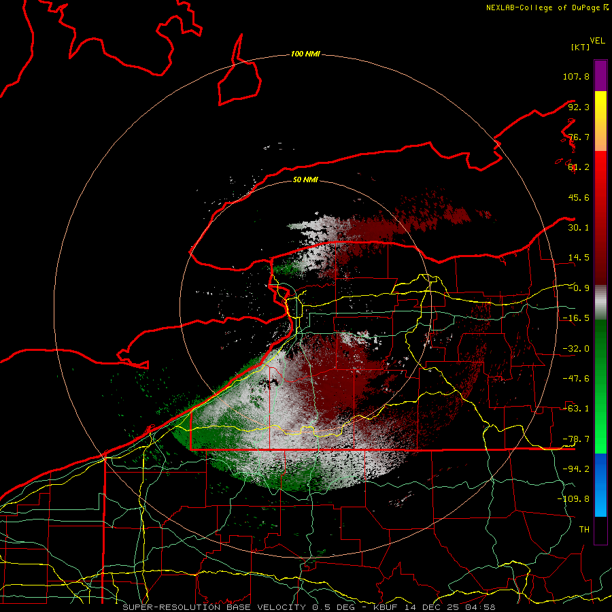Click the -109.8 velocity scale value

pos(573,499)
